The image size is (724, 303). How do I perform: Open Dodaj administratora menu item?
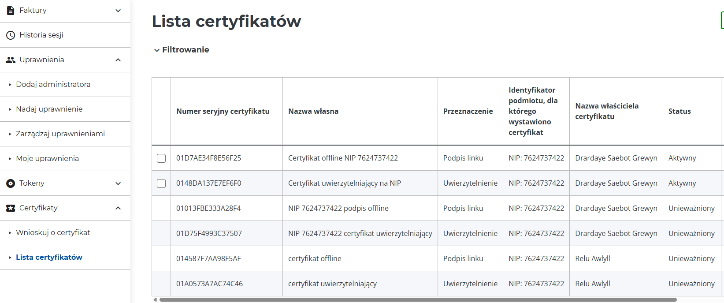53,84
